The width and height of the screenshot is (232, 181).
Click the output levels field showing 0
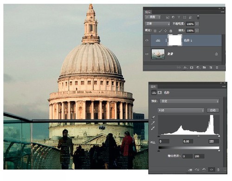(187, 156)
